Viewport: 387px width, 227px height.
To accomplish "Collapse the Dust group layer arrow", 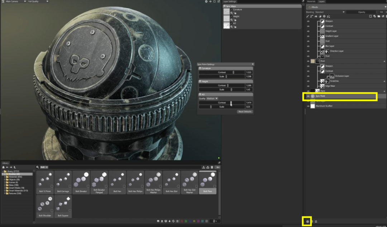I will click(384, 61).
